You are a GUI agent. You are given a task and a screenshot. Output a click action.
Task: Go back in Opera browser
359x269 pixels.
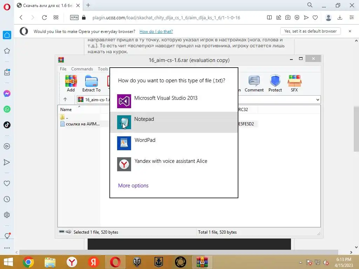pyautogui.click(x=21, y=18)
